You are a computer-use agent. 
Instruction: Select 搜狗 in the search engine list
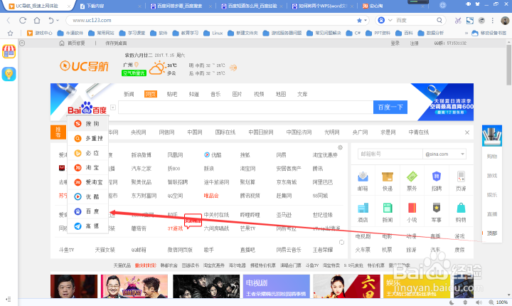(x=87, y=124)
